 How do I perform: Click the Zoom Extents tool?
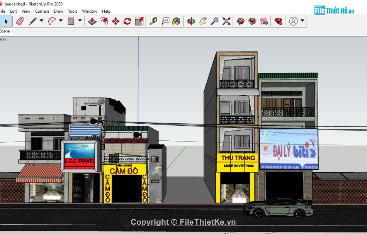226,21
